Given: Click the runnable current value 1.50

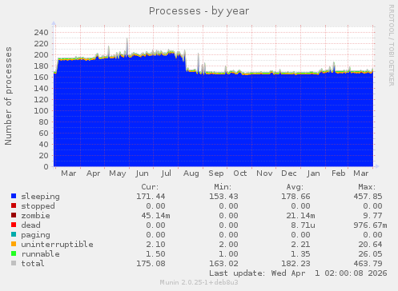Looking at the screenshot, I should pos(155,254).
